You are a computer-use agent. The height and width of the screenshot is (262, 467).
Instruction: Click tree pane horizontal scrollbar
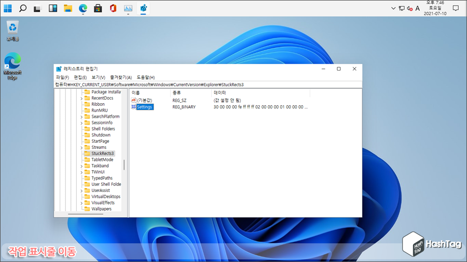(x=86, y=214)
